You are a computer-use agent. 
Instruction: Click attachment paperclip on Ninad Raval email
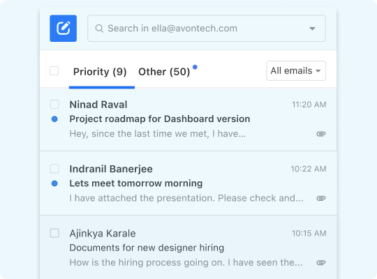[x=321, y=134]
